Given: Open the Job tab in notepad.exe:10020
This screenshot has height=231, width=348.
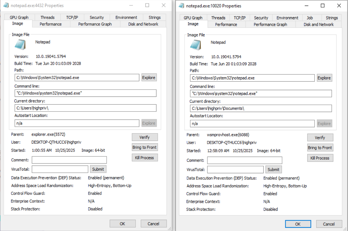Looking at the screenshot, I should point(310,18).
